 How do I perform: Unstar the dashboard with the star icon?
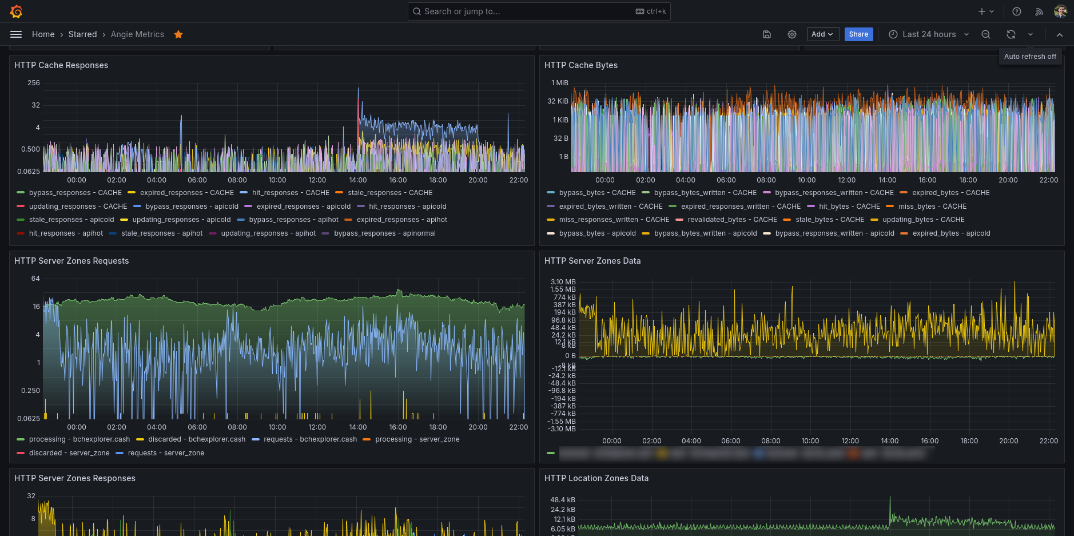pos(178,34)
